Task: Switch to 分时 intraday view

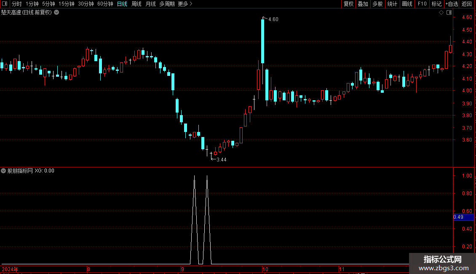Action: point(17,4)
